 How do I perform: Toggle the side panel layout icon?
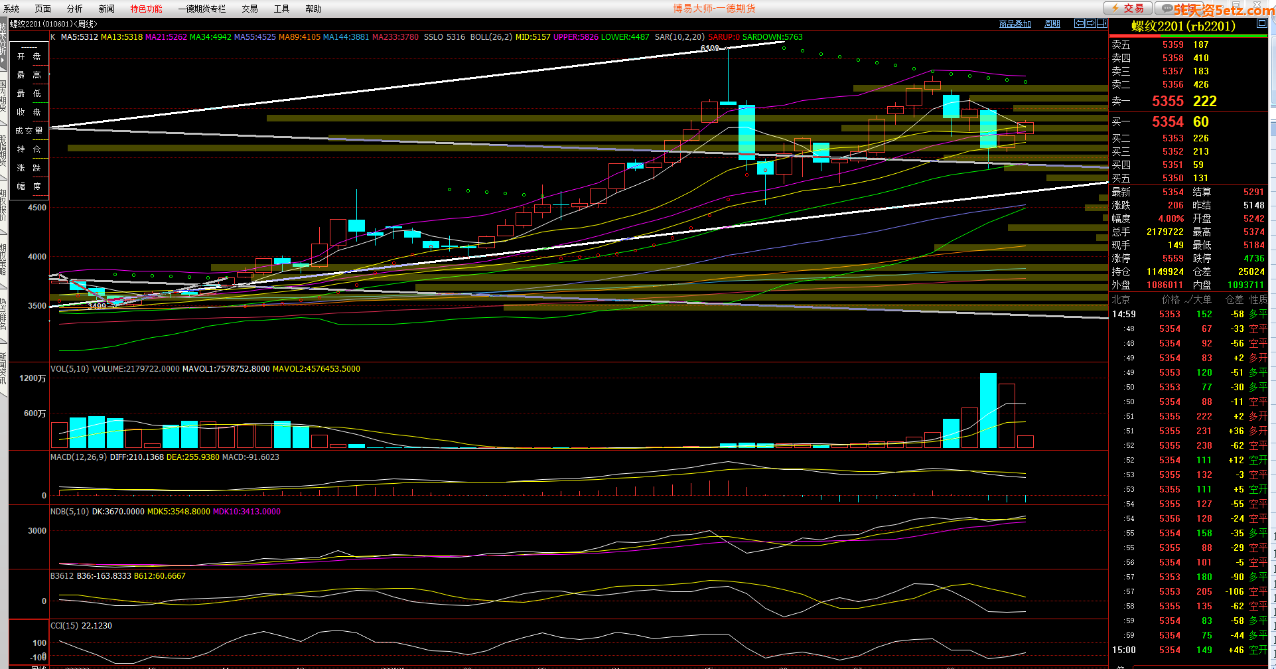1102,23
